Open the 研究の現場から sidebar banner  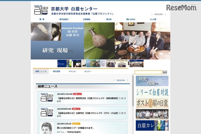pyautogui.click(x=152, y=81)
